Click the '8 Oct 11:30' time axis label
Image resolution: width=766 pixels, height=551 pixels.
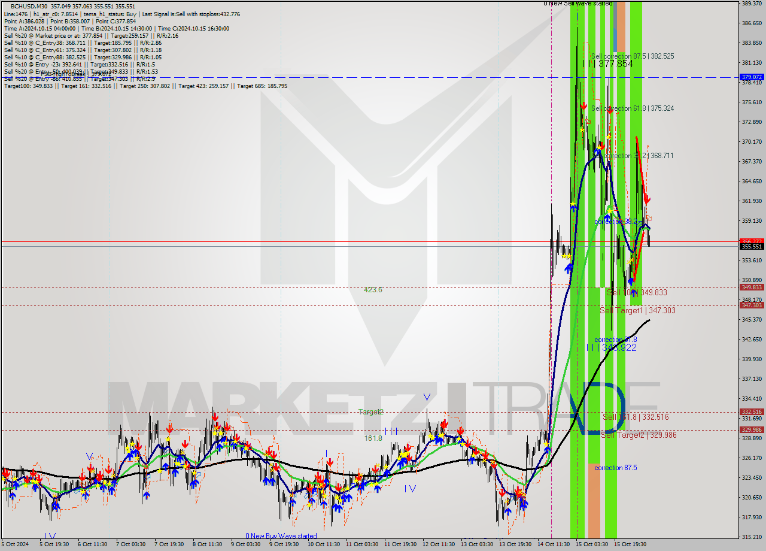(x=207, y=544)
